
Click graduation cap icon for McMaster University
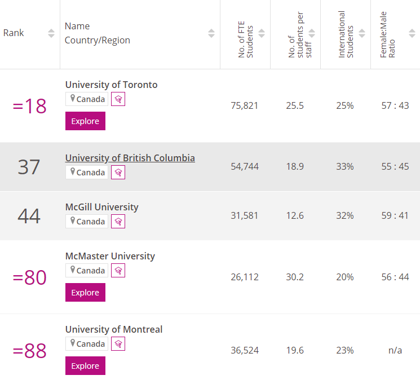(118, 271)
